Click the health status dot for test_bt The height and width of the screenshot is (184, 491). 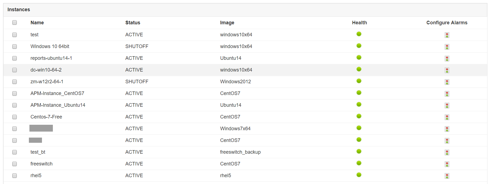point(359,151)
